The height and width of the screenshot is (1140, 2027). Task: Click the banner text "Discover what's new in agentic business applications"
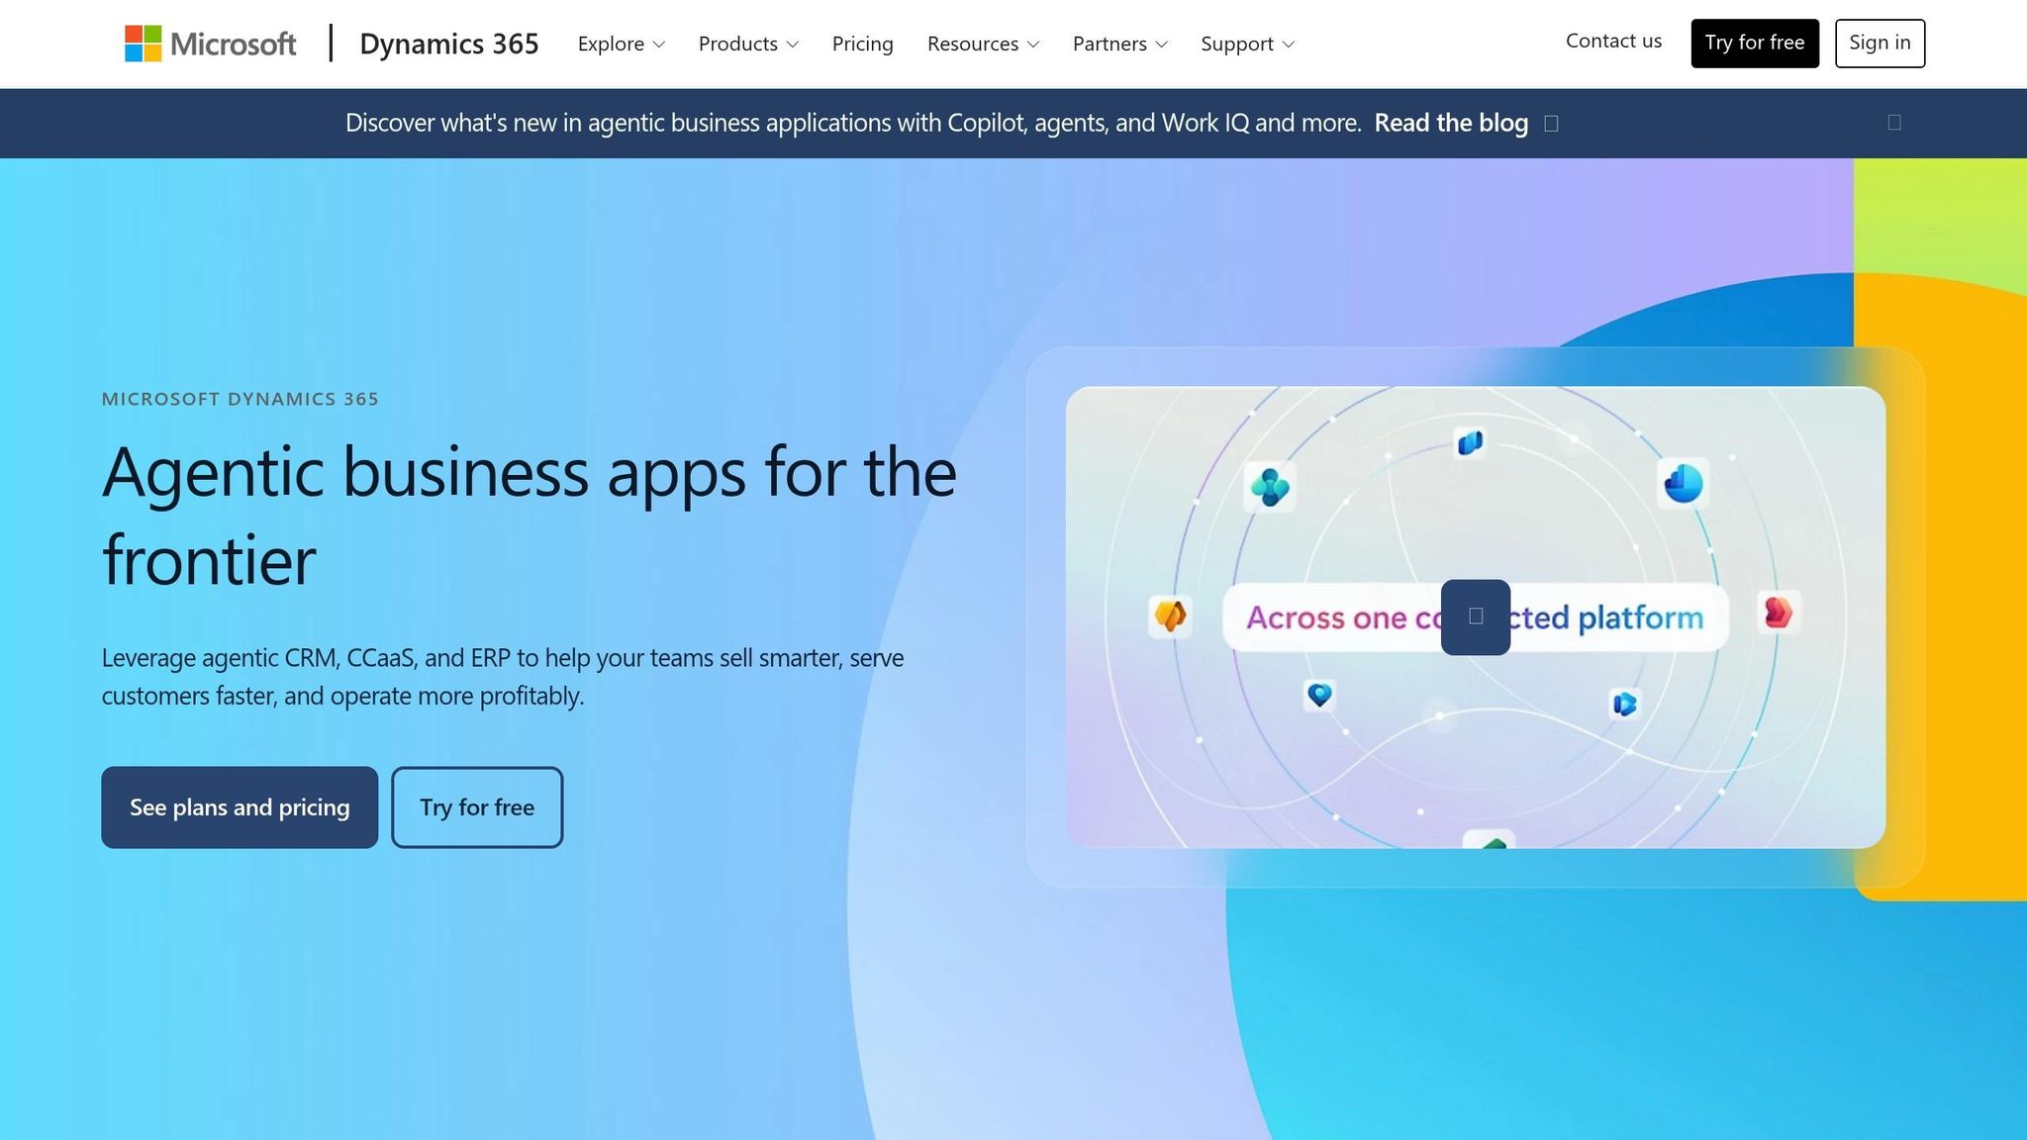(853, 123)
